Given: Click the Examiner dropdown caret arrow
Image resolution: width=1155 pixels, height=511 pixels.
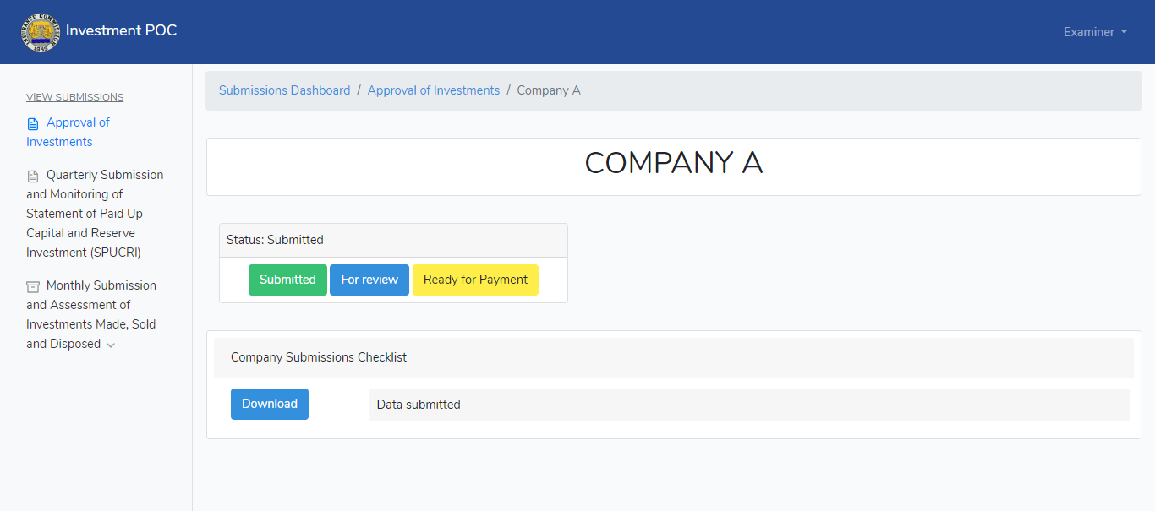Looking at the screenshot, I should tap(1124, 32).
